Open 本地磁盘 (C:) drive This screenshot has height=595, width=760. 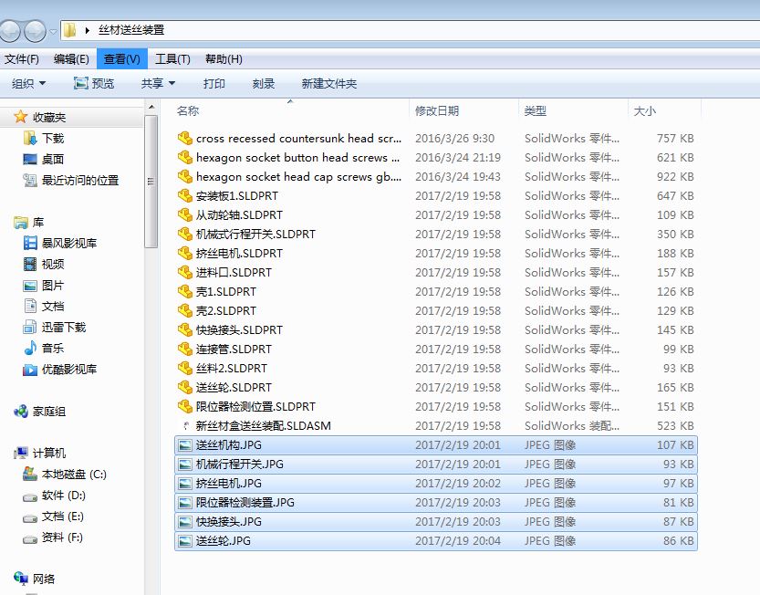click(x=65, y=474)
